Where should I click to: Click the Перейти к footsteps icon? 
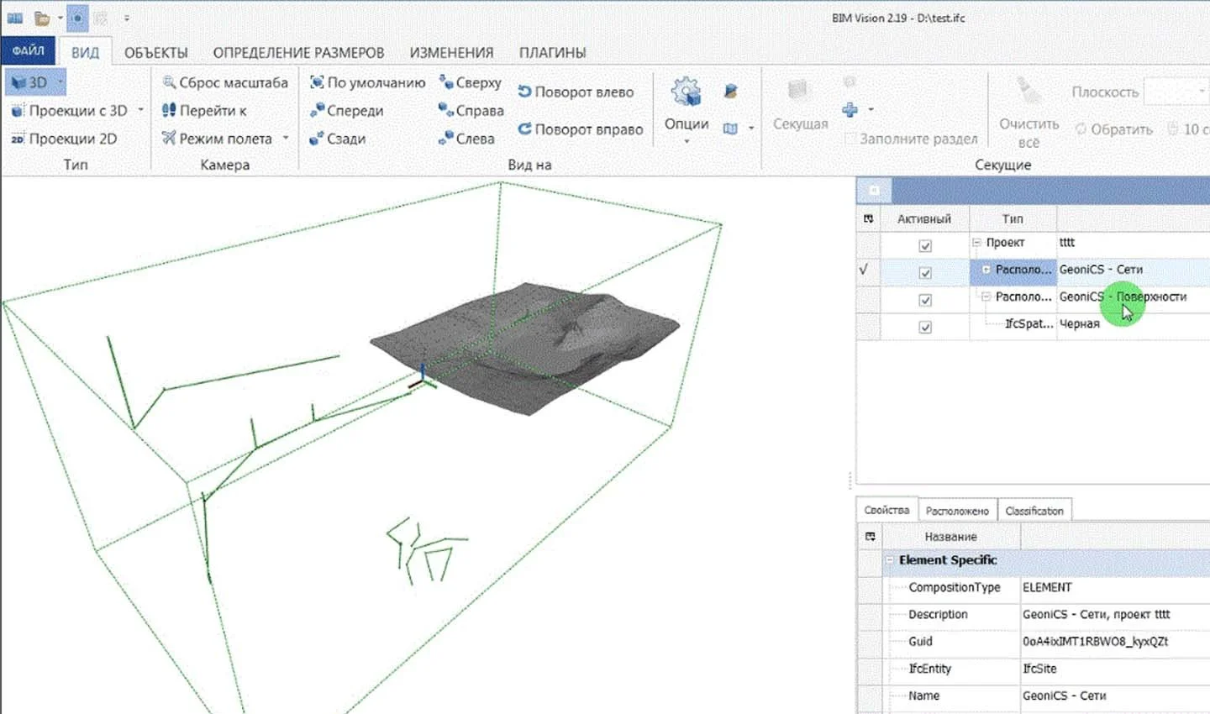[169, 110]
